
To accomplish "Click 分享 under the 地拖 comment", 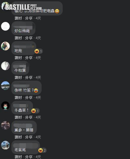I will [x=29, y=58].
